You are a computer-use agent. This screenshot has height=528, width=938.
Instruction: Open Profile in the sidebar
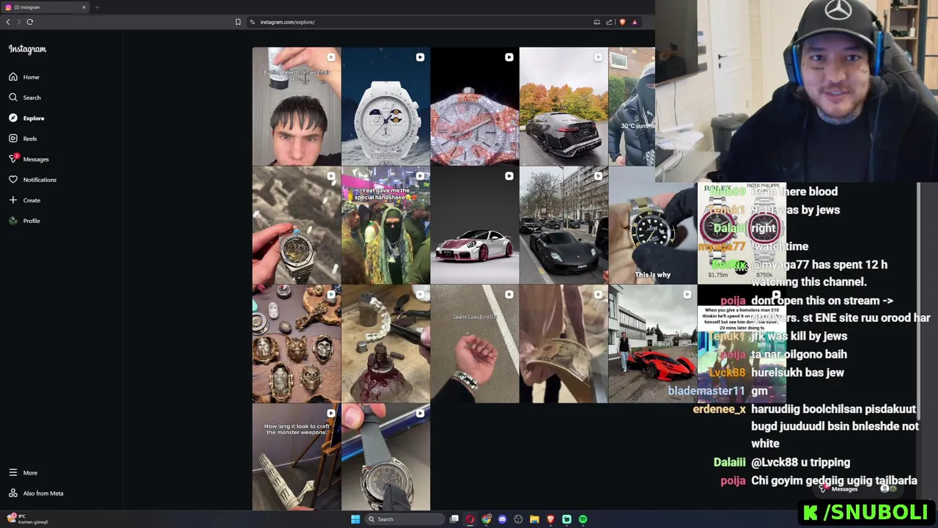click(x=24, y=221)
